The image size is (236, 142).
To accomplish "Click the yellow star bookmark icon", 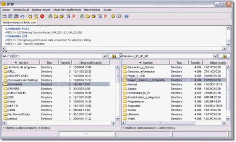I will tap(113, 16).
